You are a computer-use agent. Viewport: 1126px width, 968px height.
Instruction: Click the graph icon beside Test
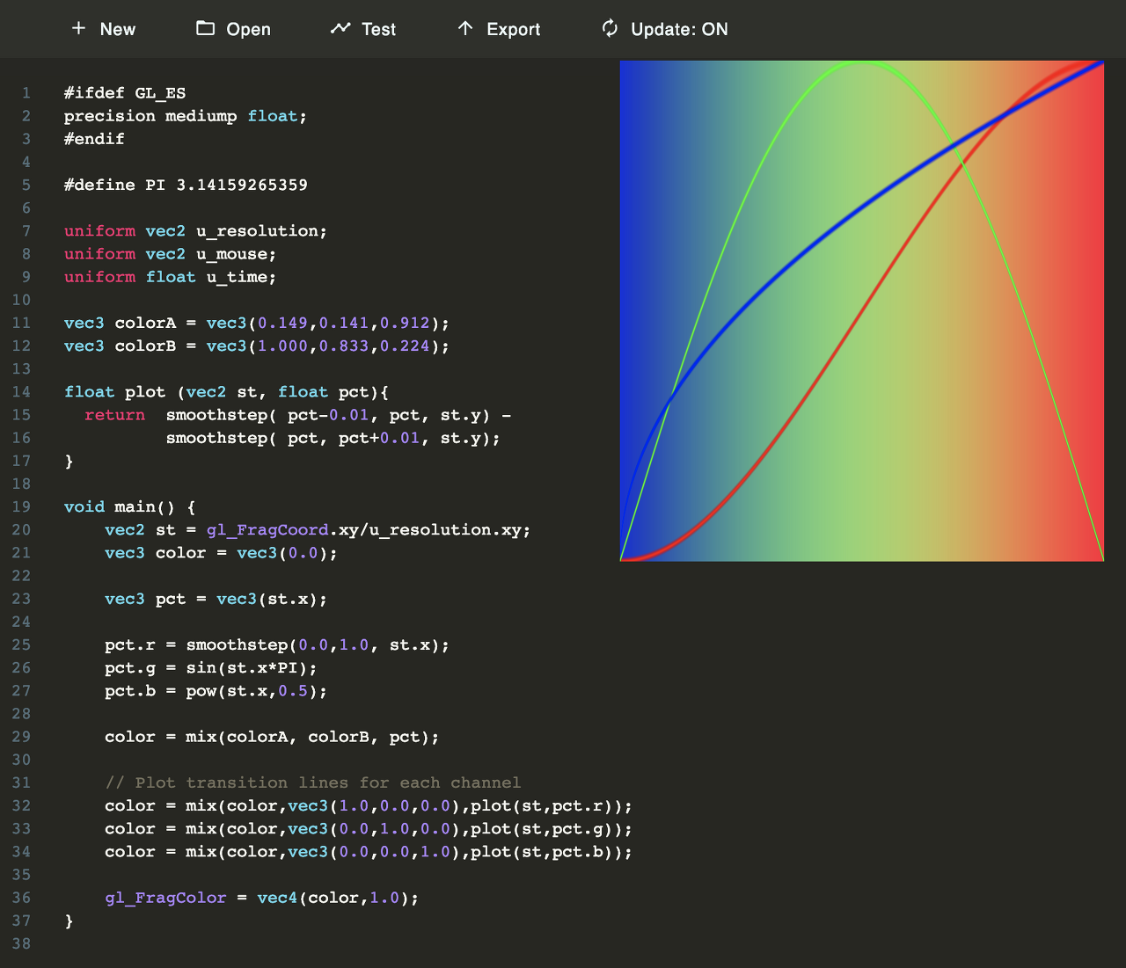click(340, 28)
